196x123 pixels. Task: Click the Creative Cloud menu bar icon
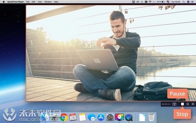[x=138, y=2]
